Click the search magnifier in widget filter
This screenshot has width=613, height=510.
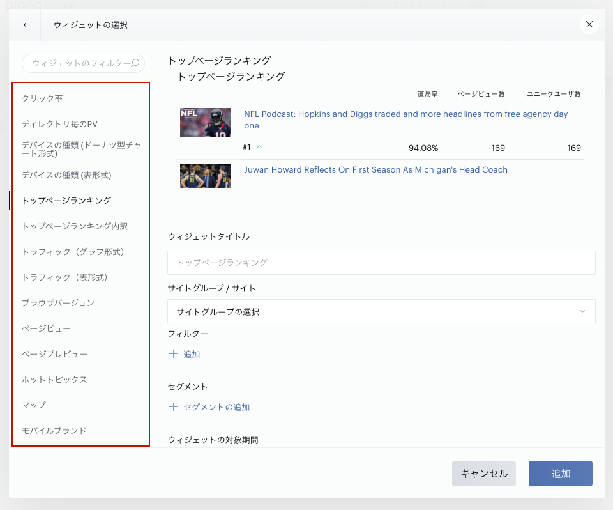(x=135, y=63)
